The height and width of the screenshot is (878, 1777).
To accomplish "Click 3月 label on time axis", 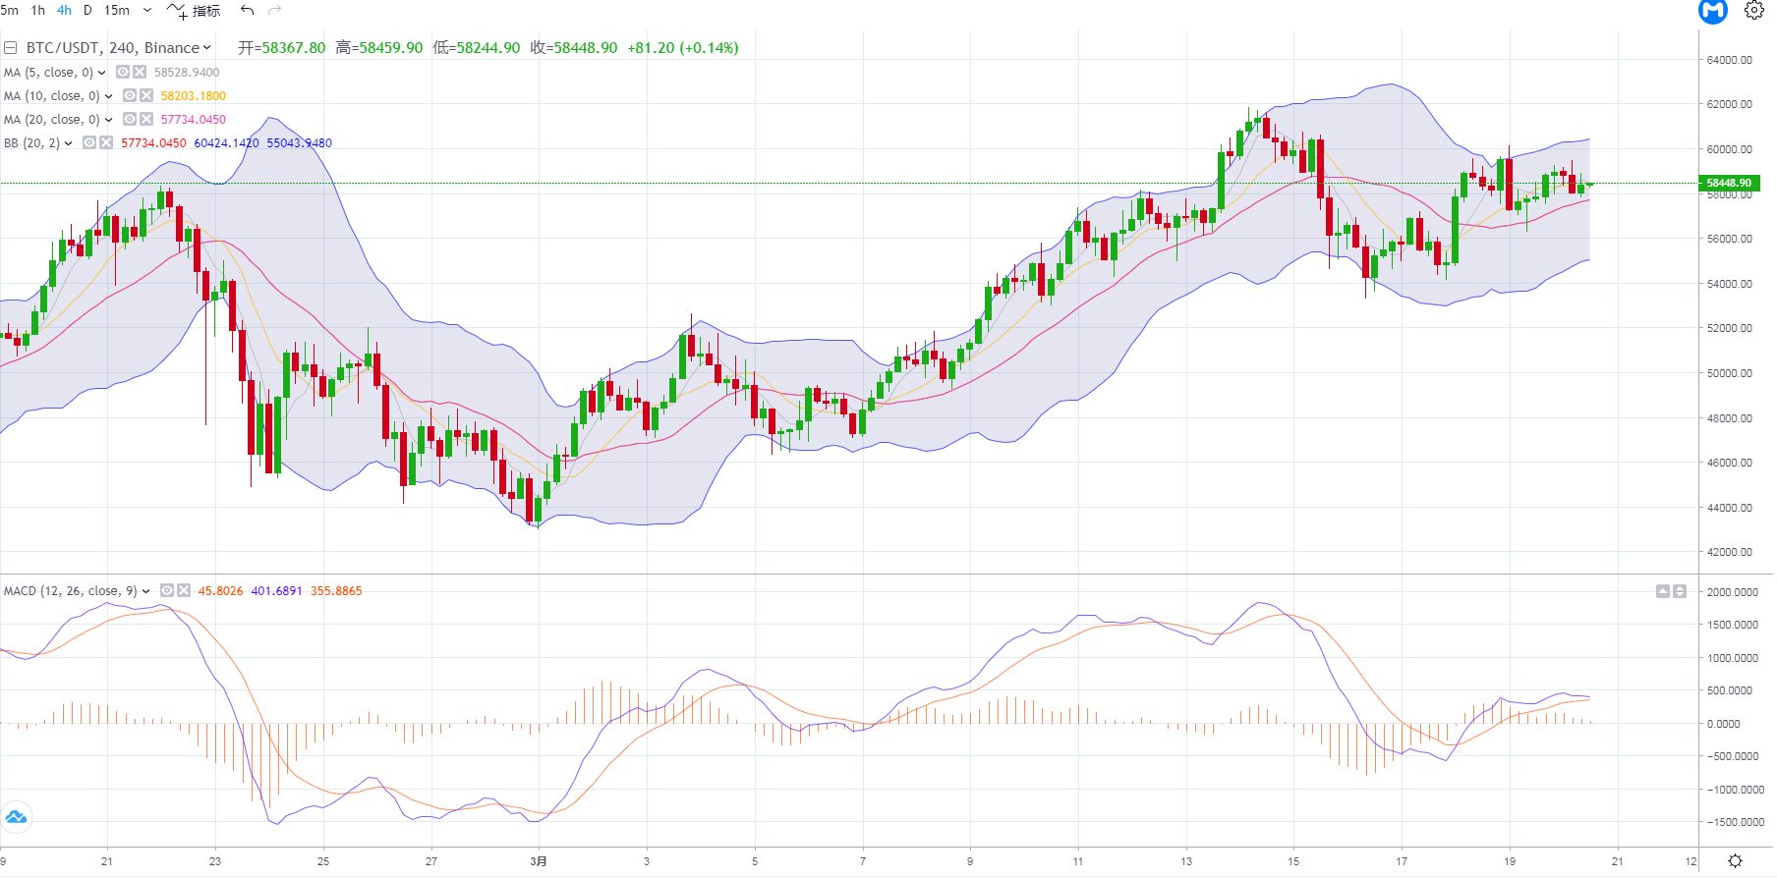I will coord(539,861).
